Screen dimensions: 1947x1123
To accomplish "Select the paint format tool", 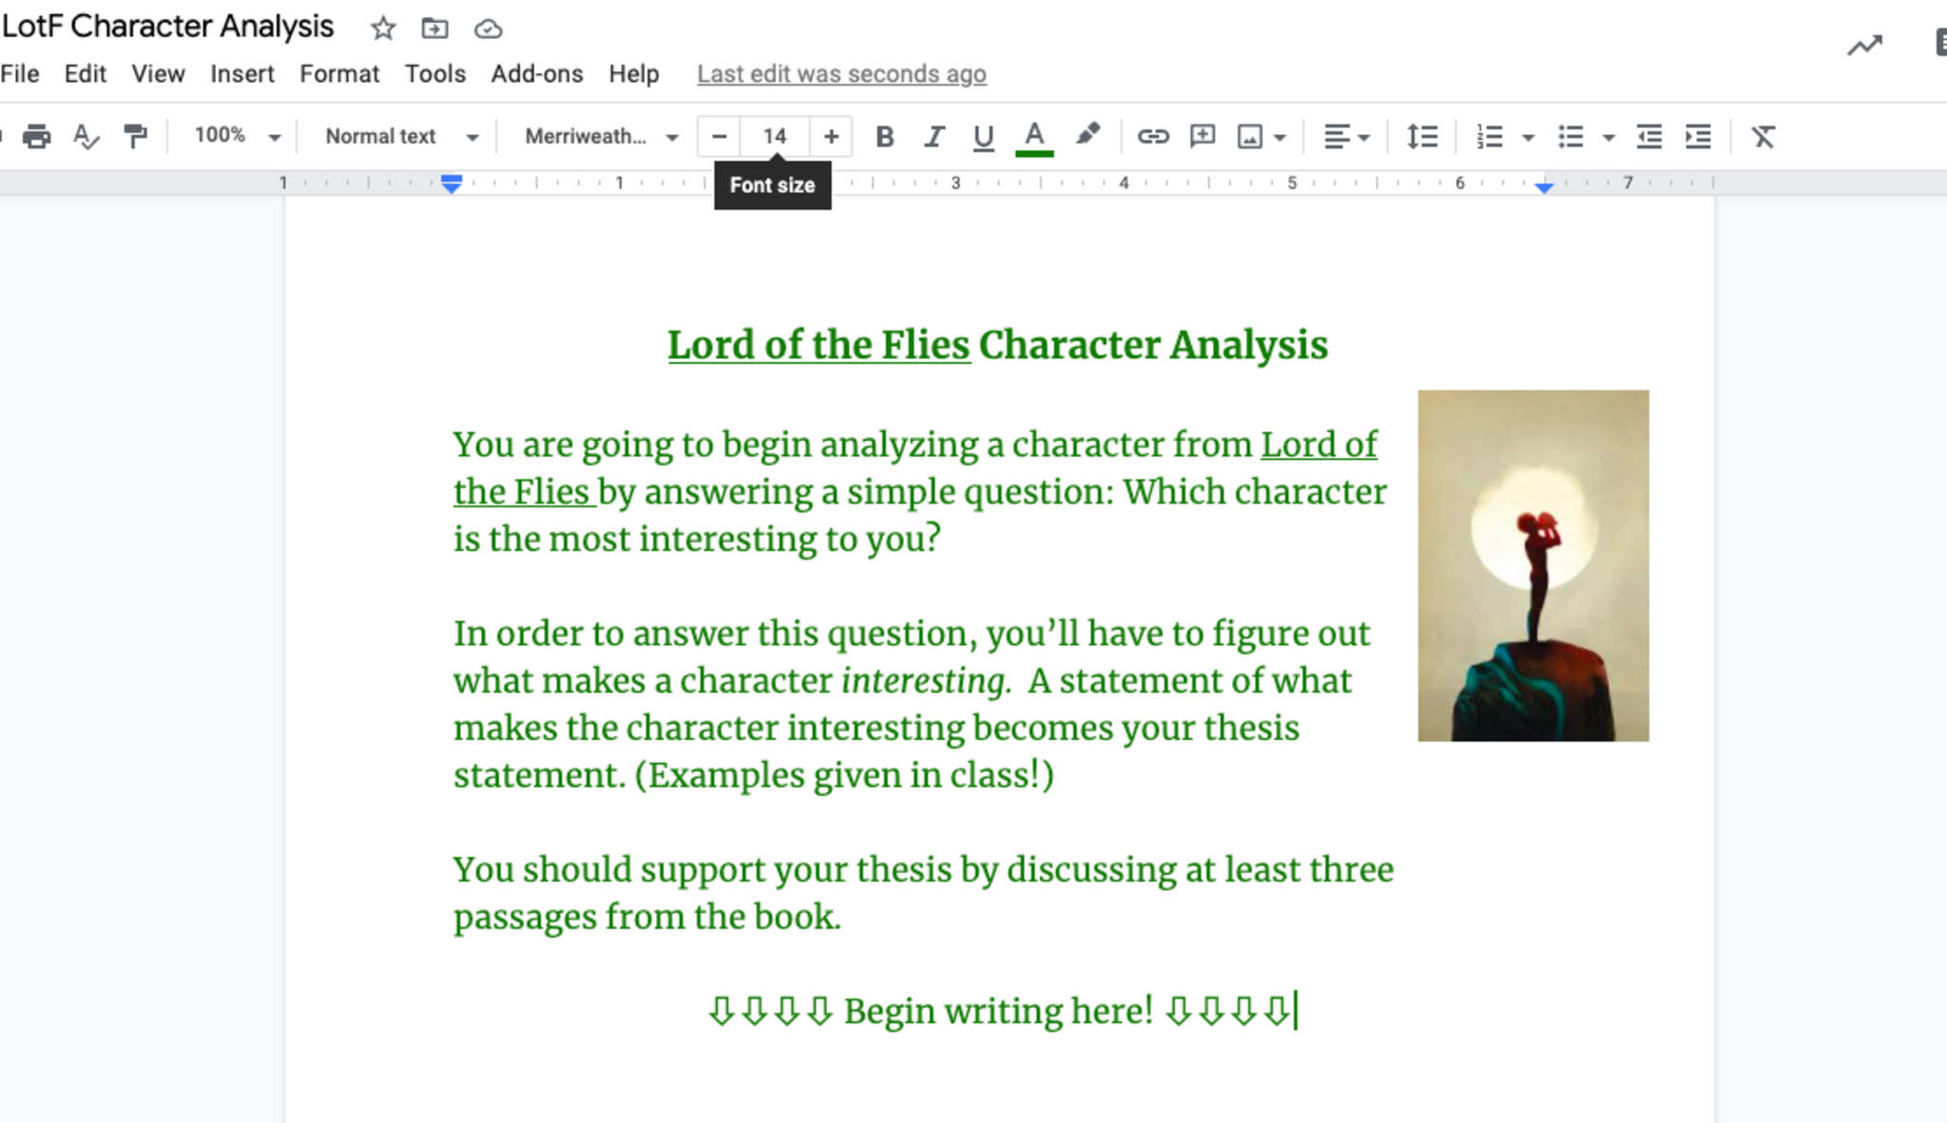I will 136,137.
